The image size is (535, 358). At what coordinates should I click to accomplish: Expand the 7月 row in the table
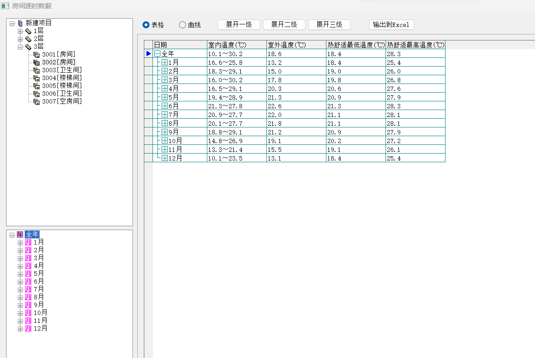click(165, 114)
